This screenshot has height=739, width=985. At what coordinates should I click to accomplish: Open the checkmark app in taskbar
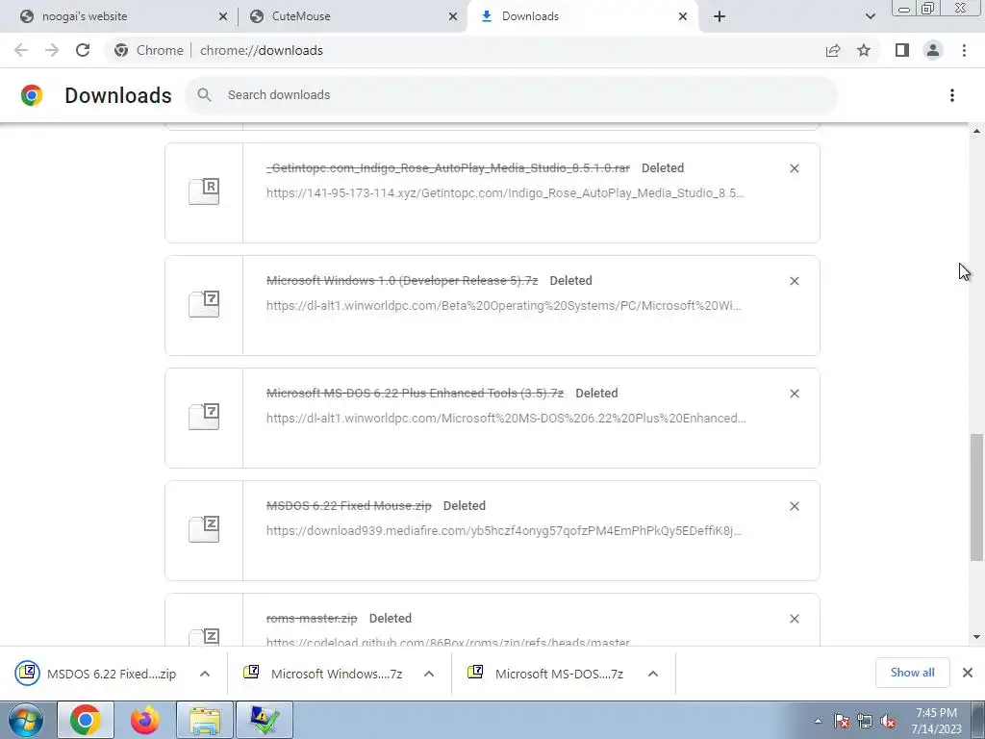tap(265, 720)
